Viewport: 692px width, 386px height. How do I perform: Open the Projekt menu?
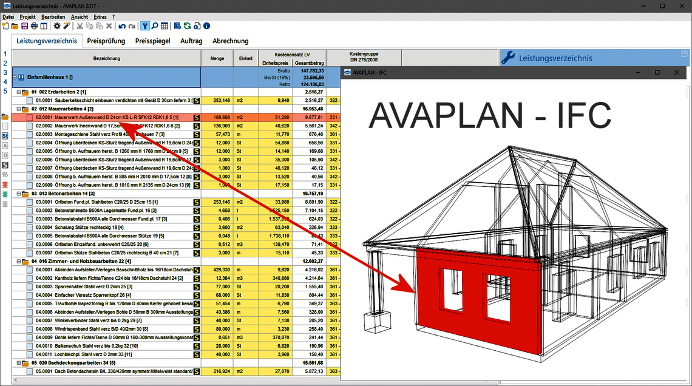tap(27, 17)
